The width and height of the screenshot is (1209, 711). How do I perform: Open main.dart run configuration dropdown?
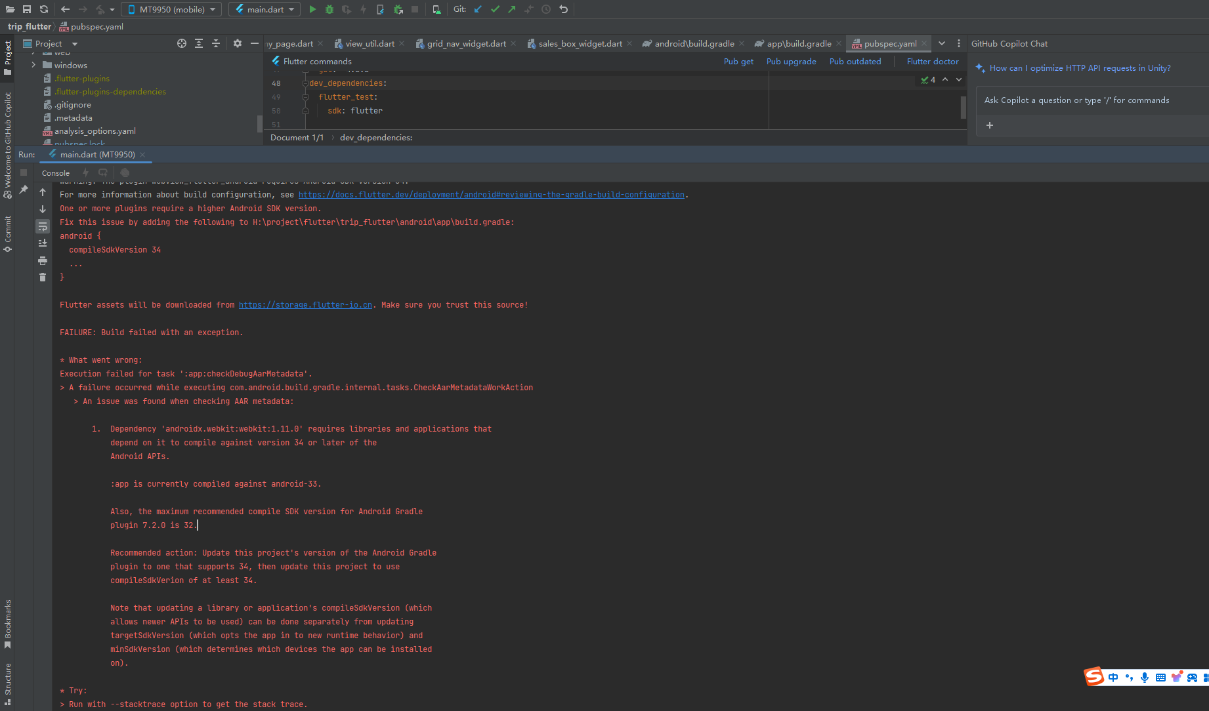tap(265, 9)
